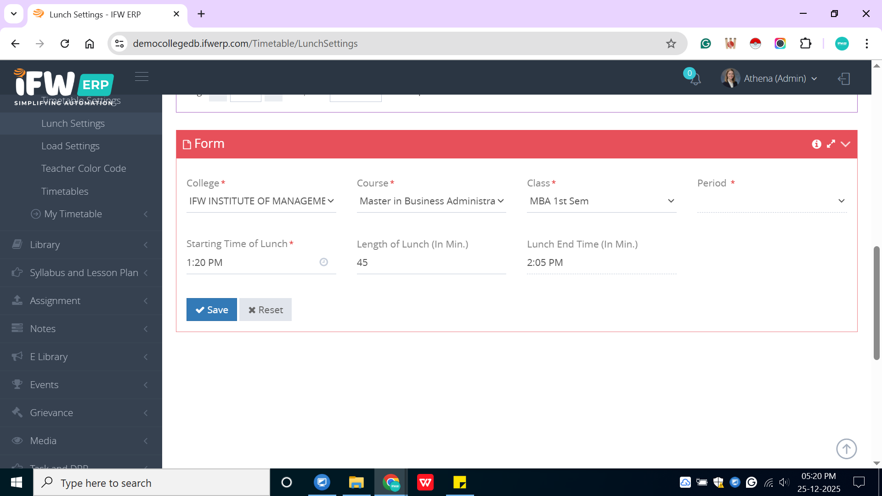Open File Explorer from taskbar
This screenshot has height=496, width=882.
pyautogui.click(x=356, y=483)
